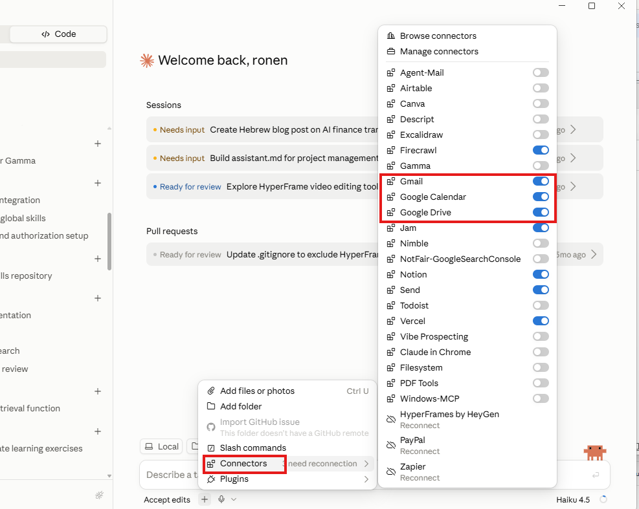Toggle the Agent-Mail connector switch
The width and height of the screenshot is (639, 509).
(541, 72)
